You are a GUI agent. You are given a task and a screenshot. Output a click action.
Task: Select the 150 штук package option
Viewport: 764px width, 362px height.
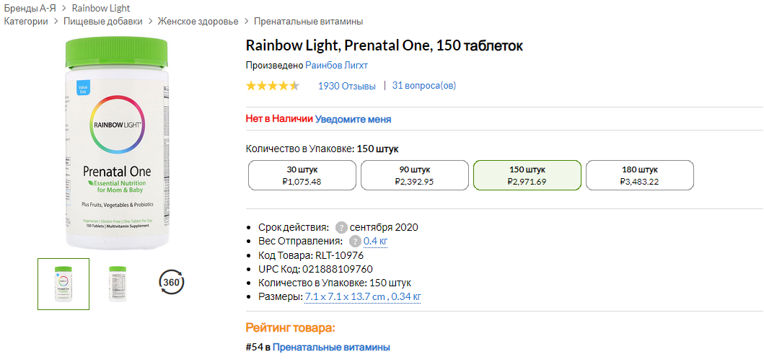tap(527, 175)
